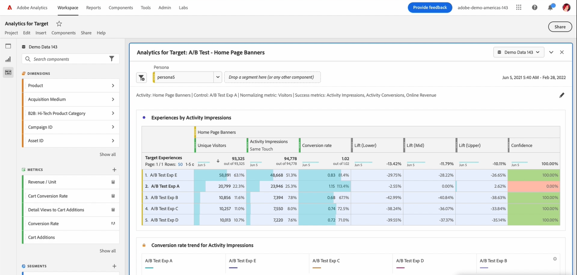Open the Insert menu
This screenshot has width=577, height=275.
[41, 33]
